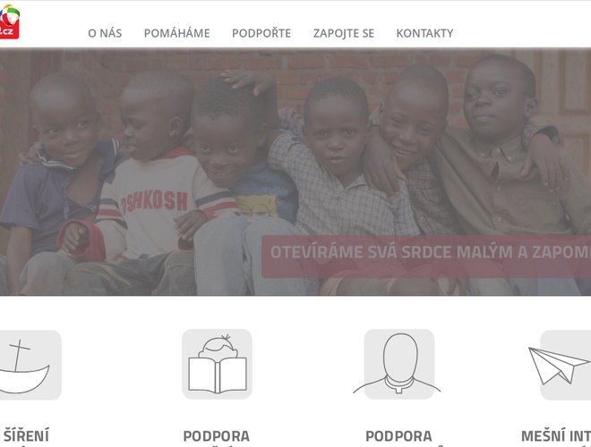This screenshot has width=591, height=447.
Task: Click the OTEVÍRÁME SVÁ SRDCE red banner
Action: [x=426, y=257]
